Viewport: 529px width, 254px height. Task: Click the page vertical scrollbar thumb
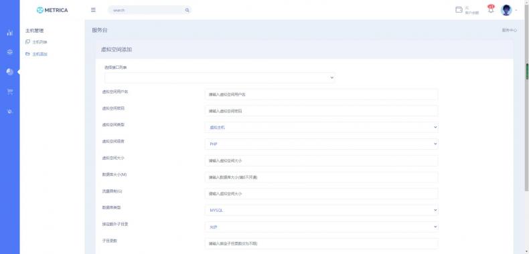tap(527, 72)
